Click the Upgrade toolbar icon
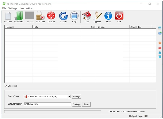The width and height of the screenshot is (163, 119). pyautogui.click(x=97, y=17)
